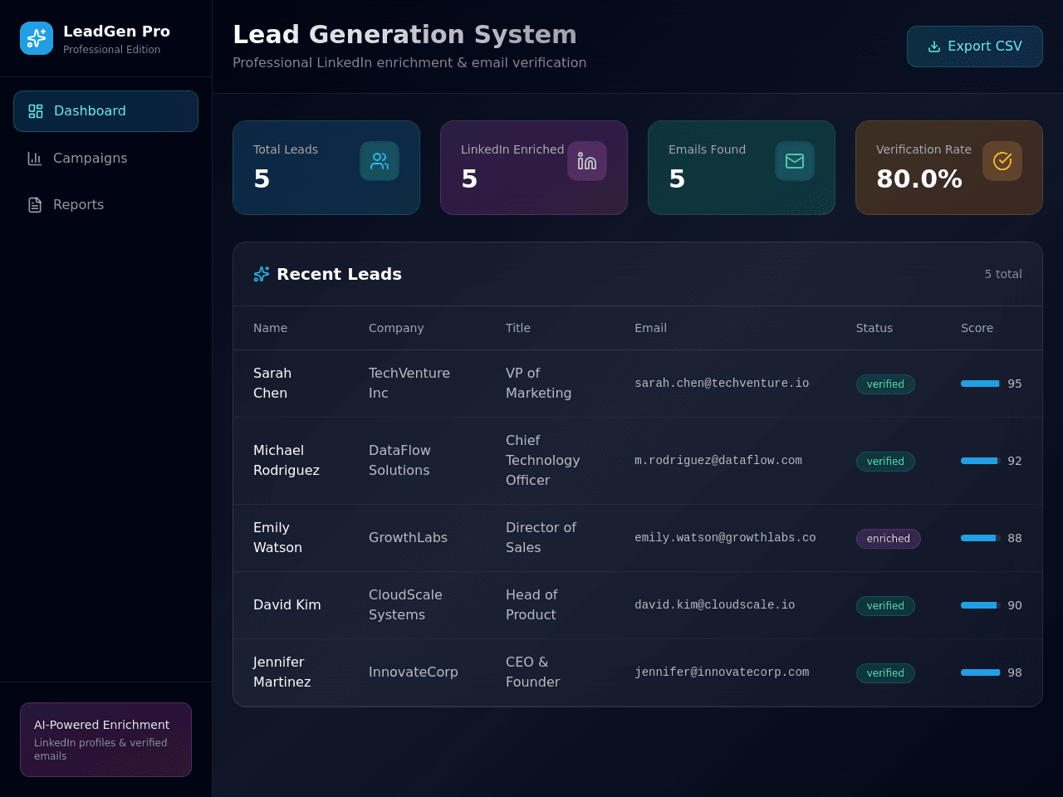1063x797 pixels.
Task: Click the email david.kim@cloudscale.io
Action: 715,605
